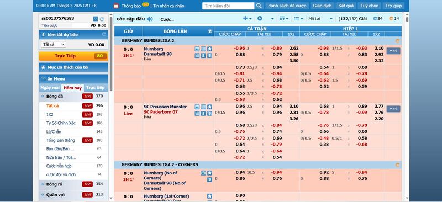Click the live refresh counter showing 84

pos(378,19)
